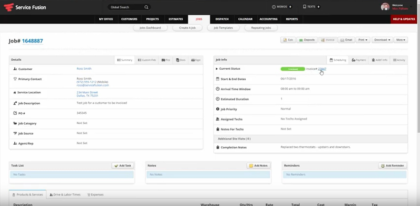Select the Scheduling tab
420x206 pixels.
[338, 60]
